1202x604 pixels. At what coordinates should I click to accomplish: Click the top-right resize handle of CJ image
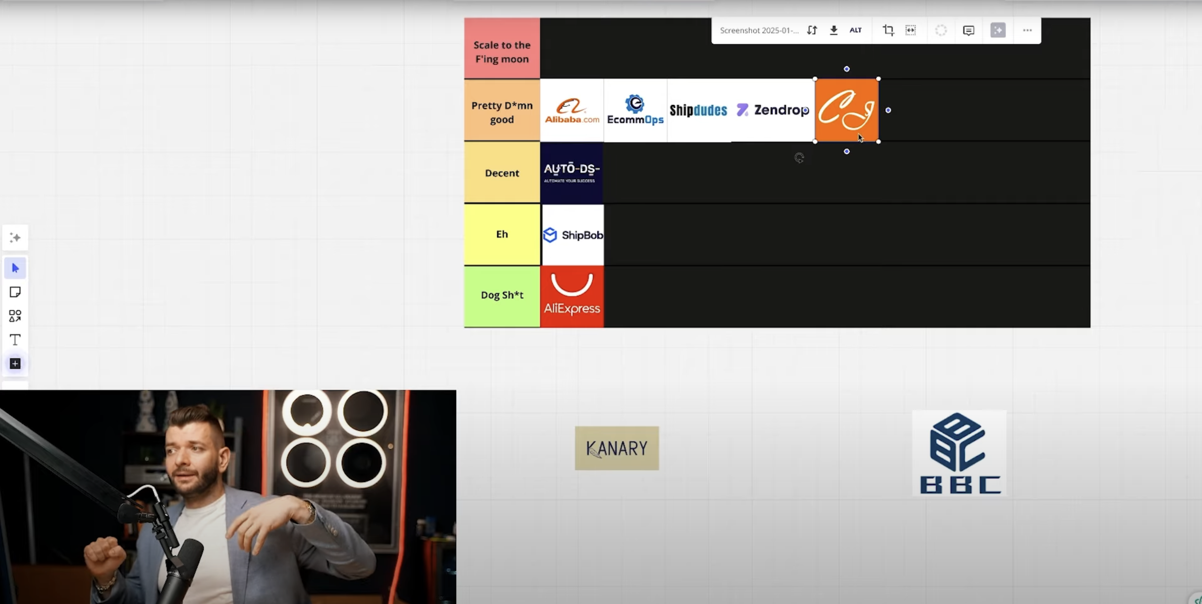point(878,79)
